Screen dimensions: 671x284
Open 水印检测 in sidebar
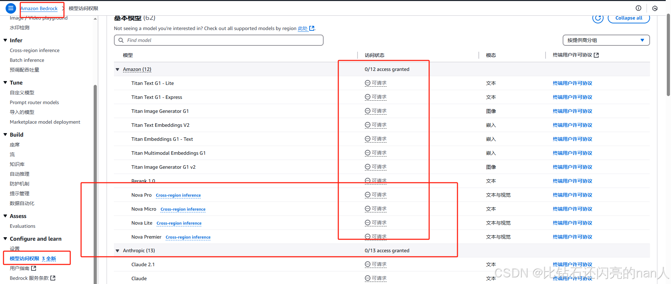pyautogui.click(x=20, y=28)
